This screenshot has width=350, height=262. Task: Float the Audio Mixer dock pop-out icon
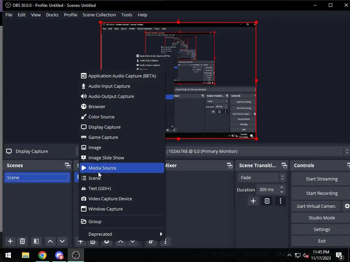(229, 165)
